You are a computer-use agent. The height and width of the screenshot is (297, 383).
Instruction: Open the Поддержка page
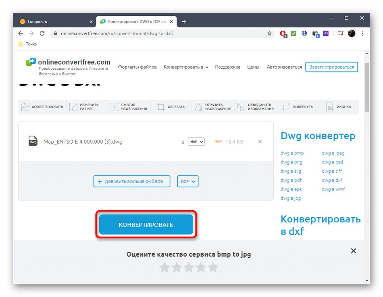[x=228, y=67]
